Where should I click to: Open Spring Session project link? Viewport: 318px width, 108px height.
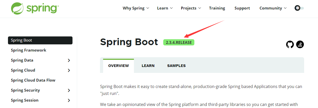click(25, 100)
